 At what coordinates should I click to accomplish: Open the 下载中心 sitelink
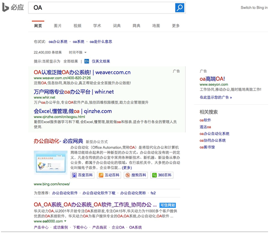pyautogui.click(x=80, y=228)
